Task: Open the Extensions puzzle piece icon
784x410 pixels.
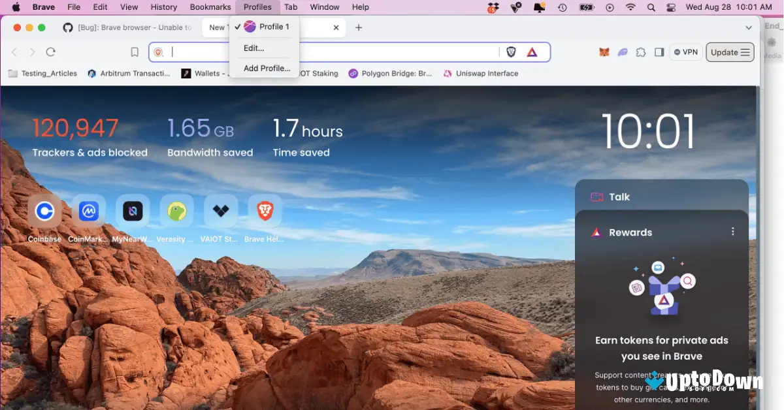Action: coord(641,52)
